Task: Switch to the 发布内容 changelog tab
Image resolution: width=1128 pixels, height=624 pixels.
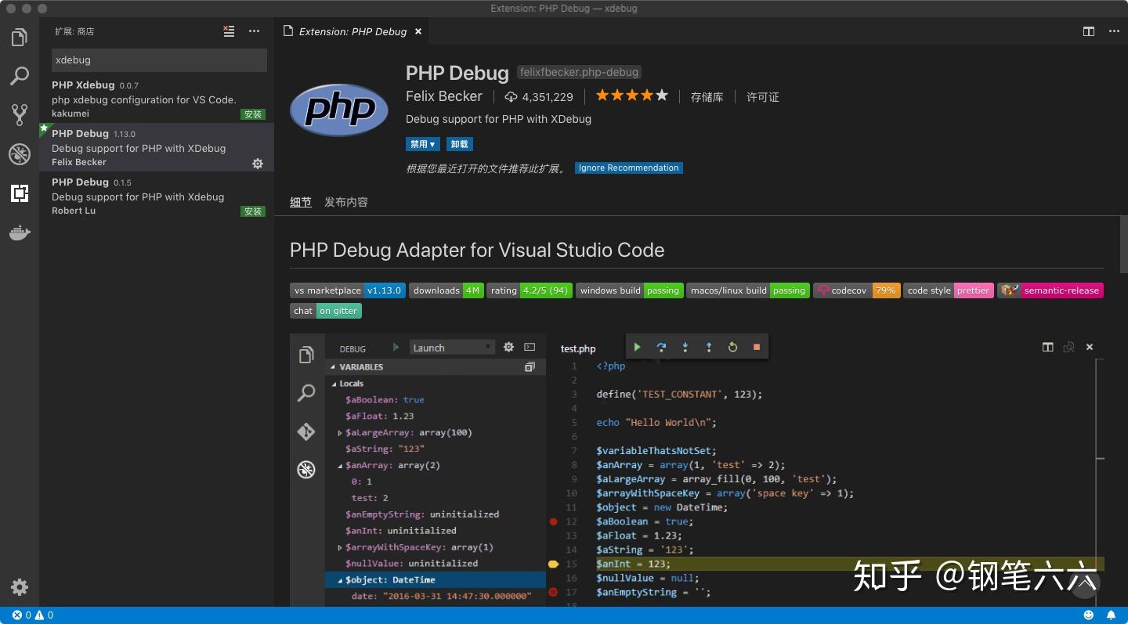Action: [345, 202]
